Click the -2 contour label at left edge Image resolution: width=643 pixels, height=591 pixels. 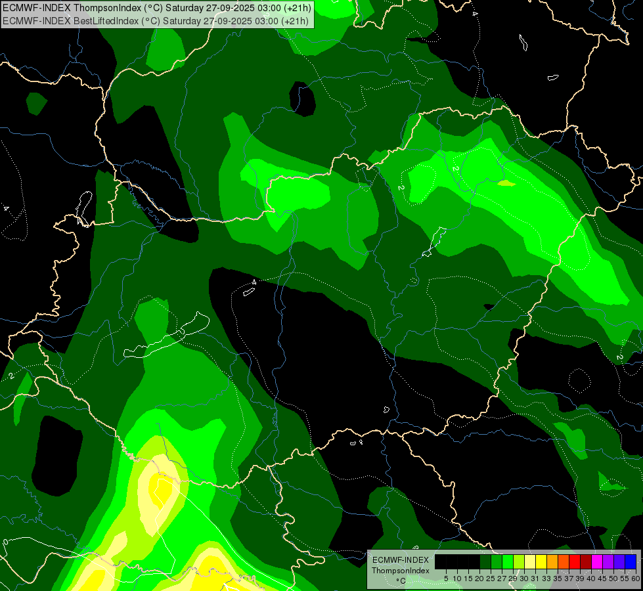[x=11, y=376]
